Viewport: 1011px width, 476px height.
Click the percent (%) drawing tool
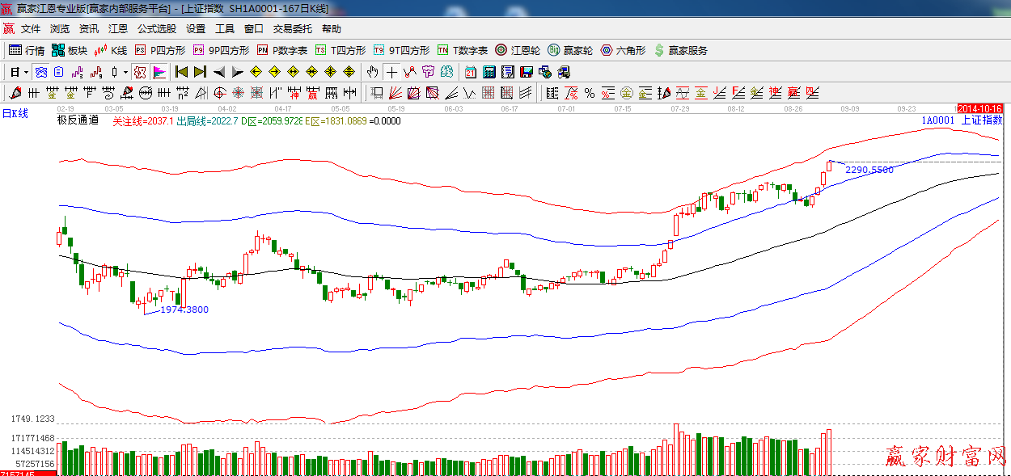pos(590,93)
